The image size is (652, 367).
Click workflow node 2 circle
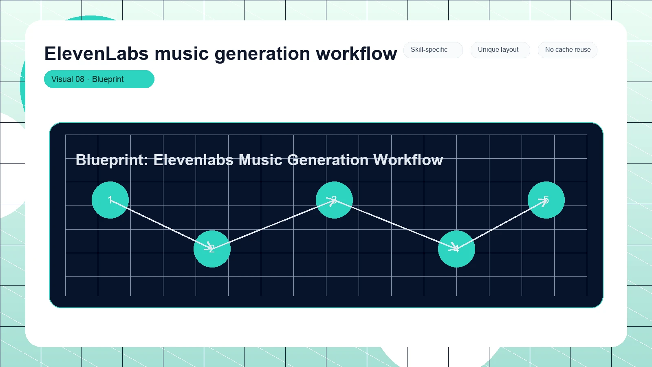(x=212, y=249)
